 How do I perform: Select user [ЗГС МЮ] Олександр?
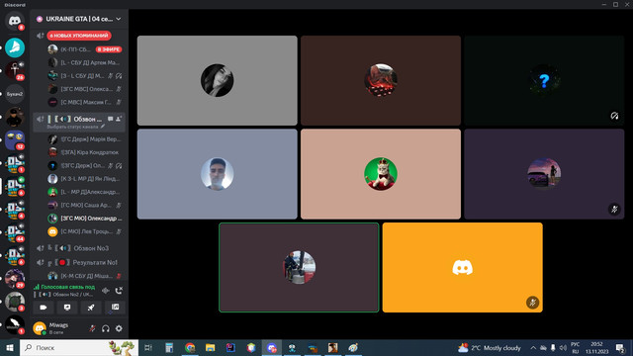pos(84,219)
